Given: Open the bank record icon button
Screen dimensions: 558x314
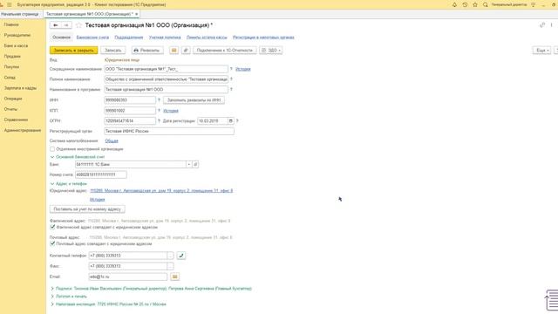Looking at the screenshot, I should pyautogui.click(x=195, y=165).
